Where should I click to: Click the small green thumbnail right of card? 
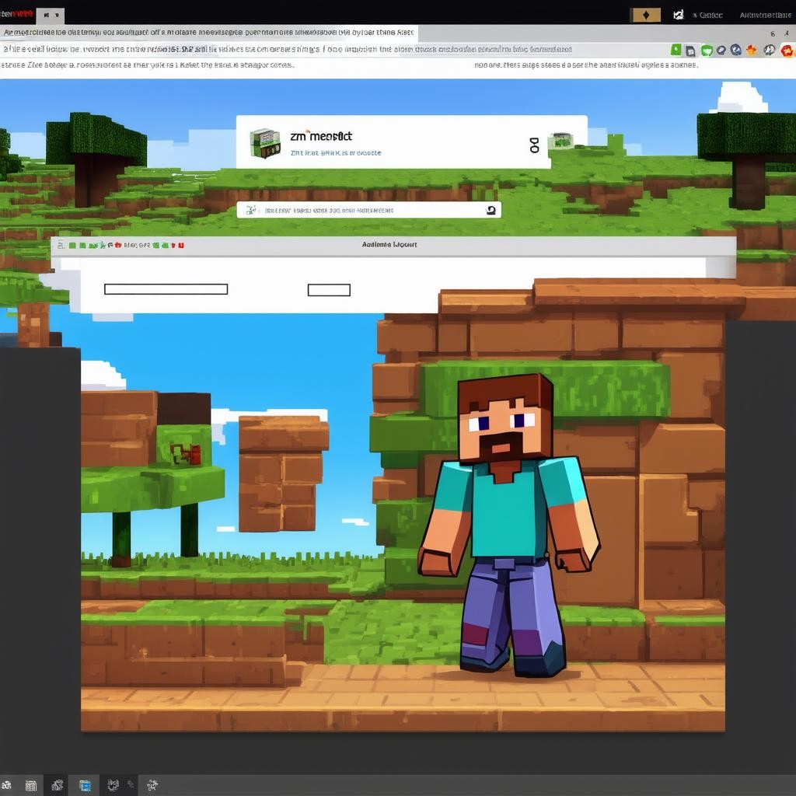[x=560, y=141]
